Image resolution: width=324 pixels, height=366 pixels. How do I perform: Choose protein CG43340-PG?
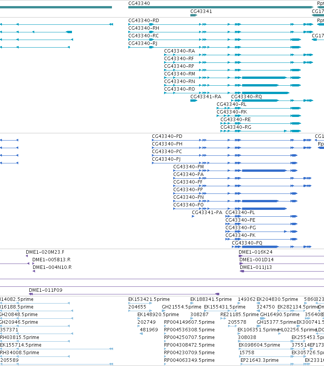tap(241, 228)
